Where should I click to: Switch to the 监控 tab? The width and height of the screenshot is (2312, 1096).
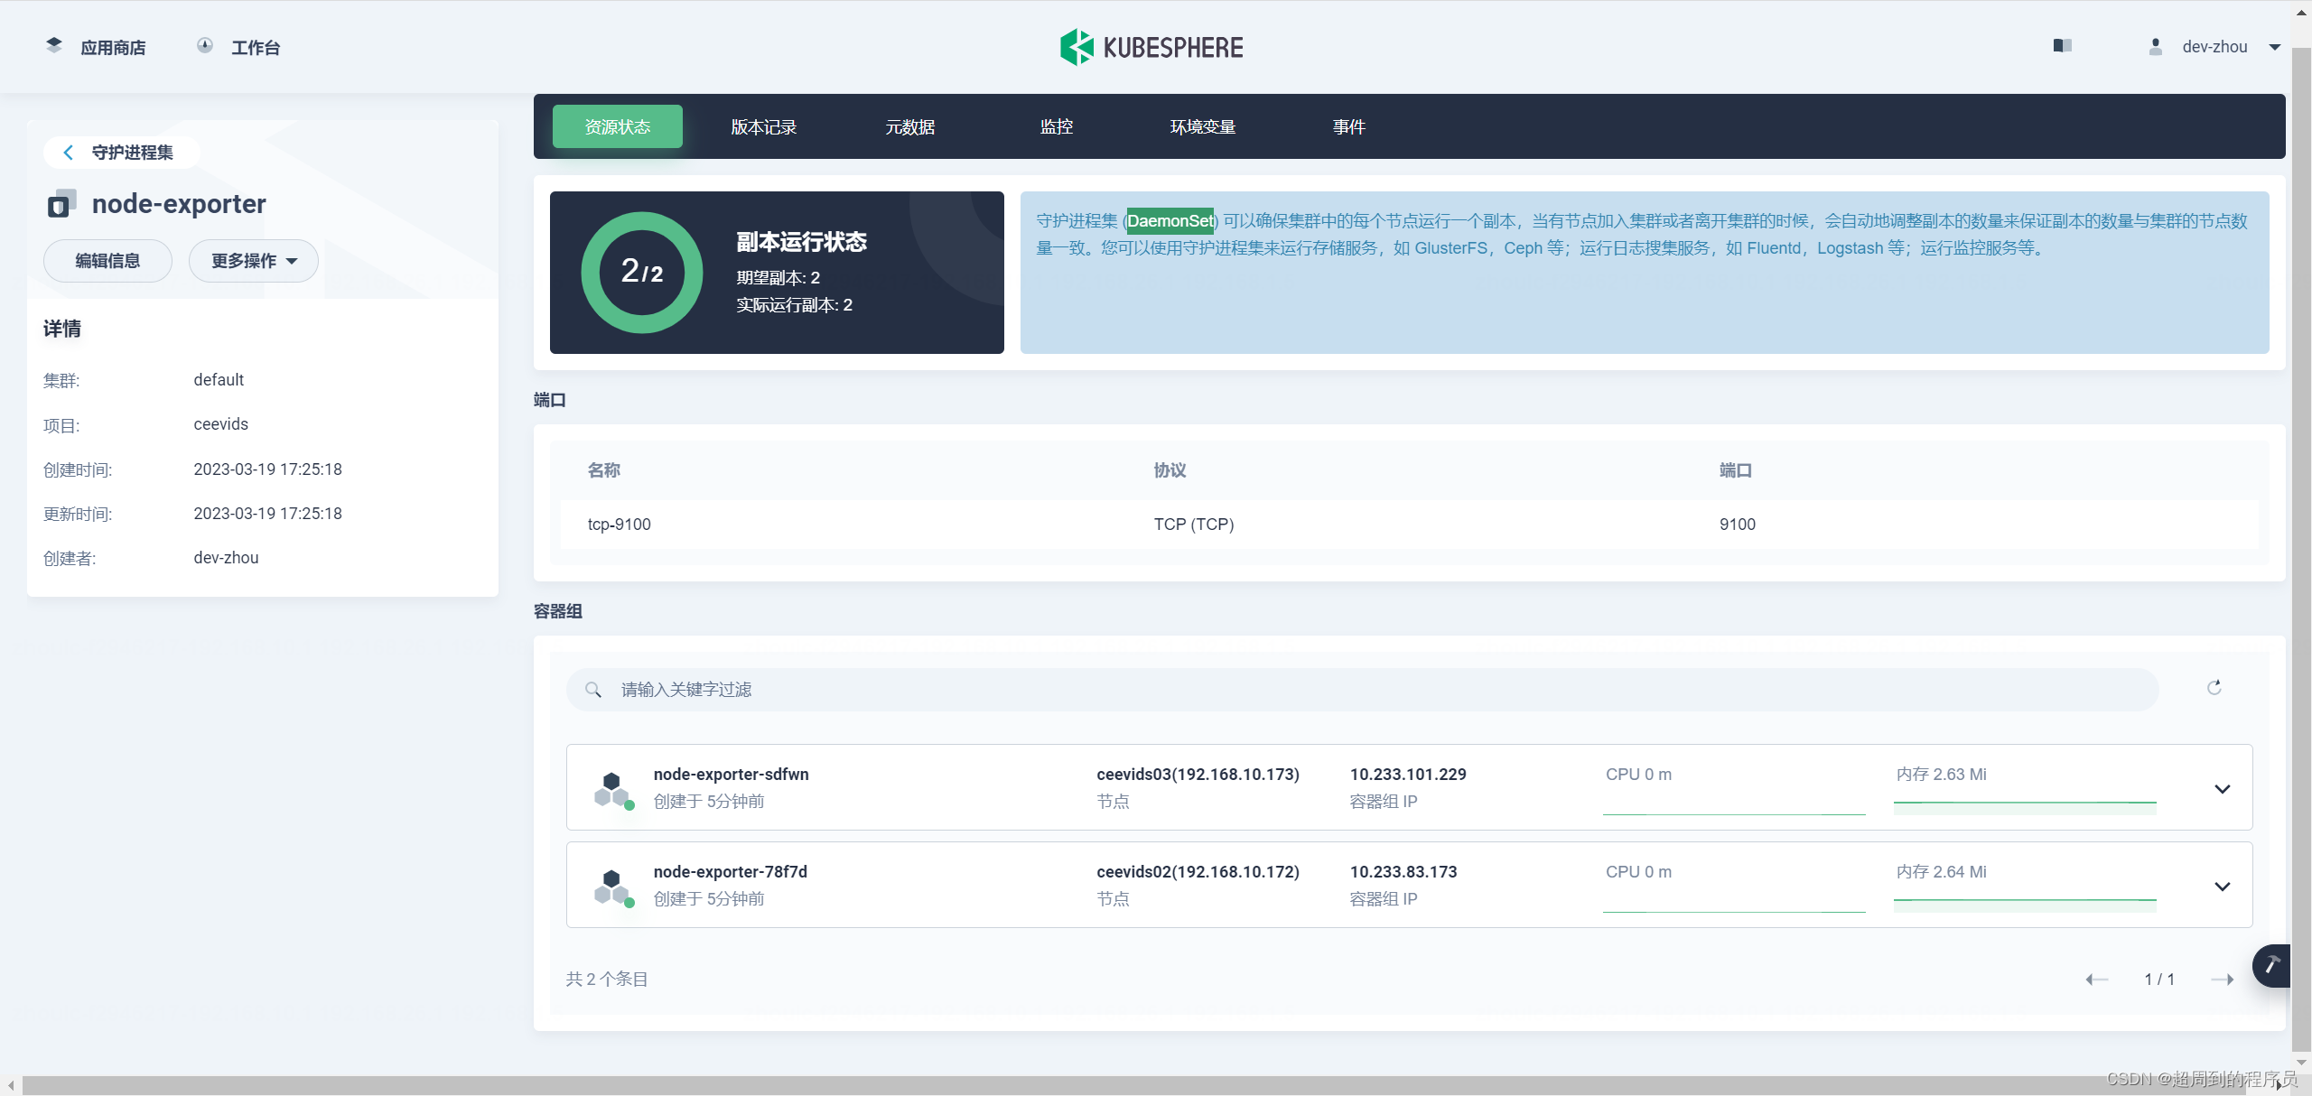coord(1057,126)
